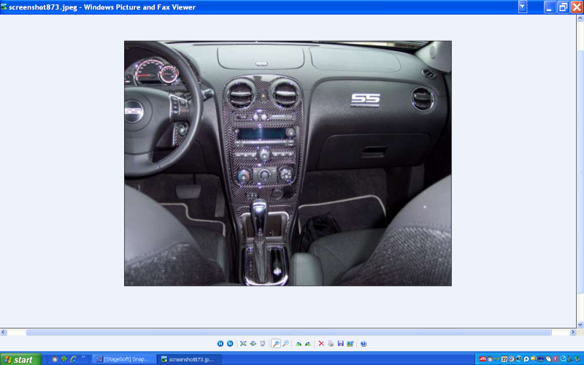Image resolution: width=584 pixels, height=365 pixels.
Task: Go to the previous image
Action: (x=220, y=343)
